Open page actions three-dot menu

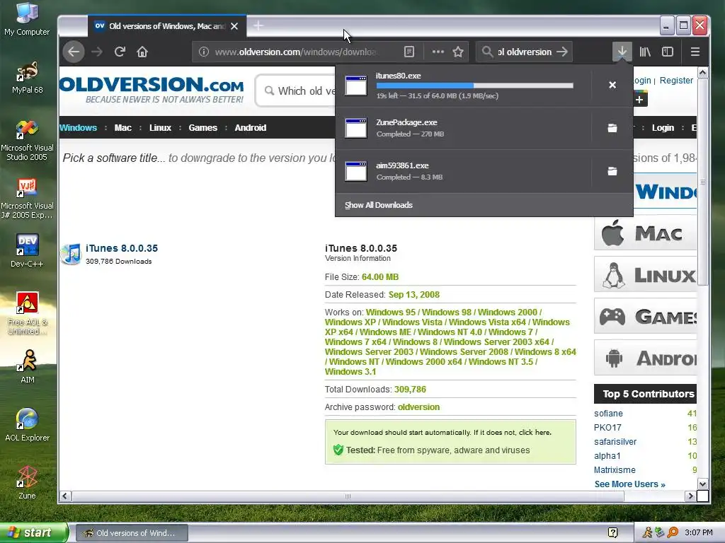pos(438,52)
